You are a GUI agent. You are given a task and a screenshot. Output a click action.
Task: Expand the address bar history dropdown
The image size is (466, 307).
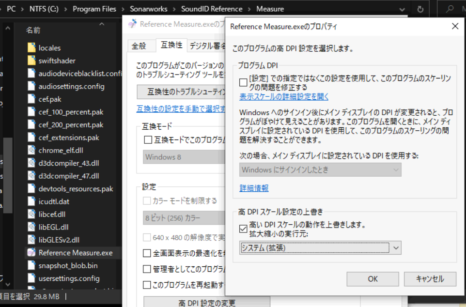(x=402, y=10)
